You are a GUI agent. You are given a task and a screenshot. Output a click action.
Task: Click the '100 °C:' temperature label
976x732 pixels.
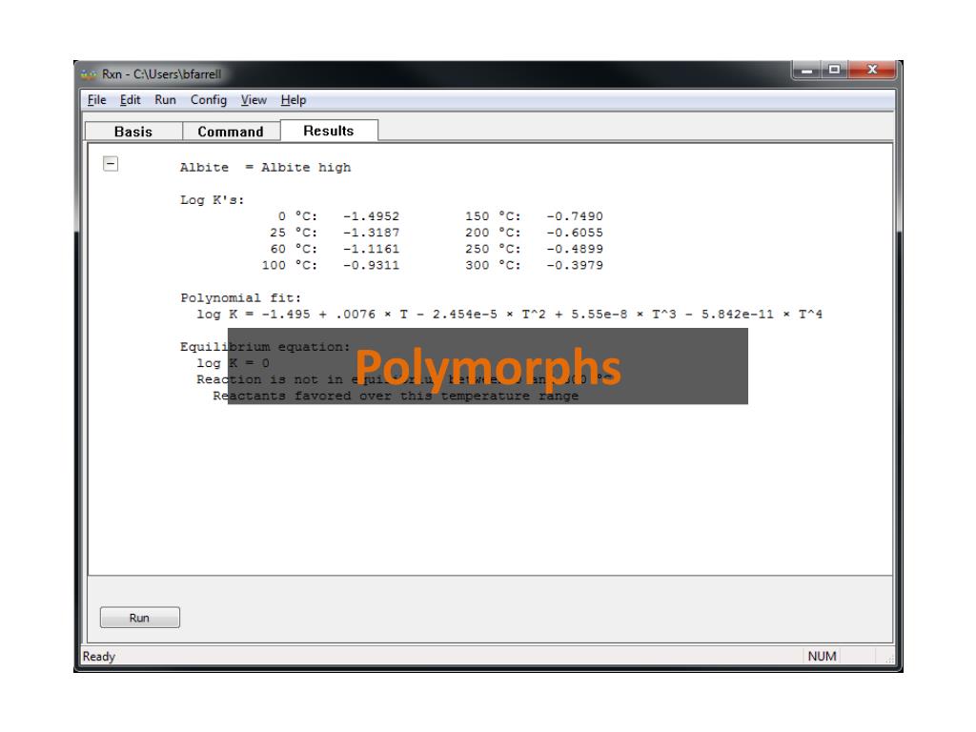click(x=290, y=265)
